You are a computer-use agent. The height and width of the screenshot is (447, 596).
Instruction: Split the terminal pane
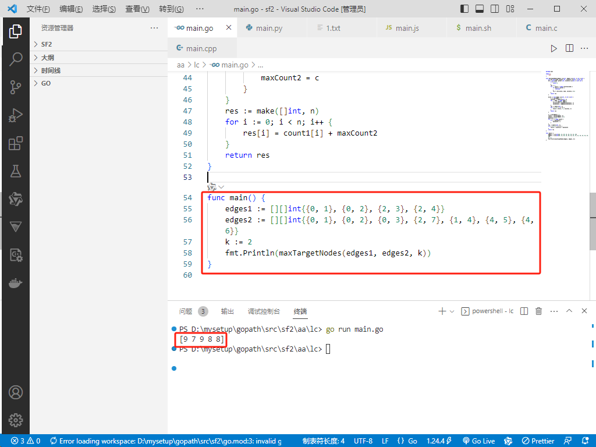[x=524, y=311]
